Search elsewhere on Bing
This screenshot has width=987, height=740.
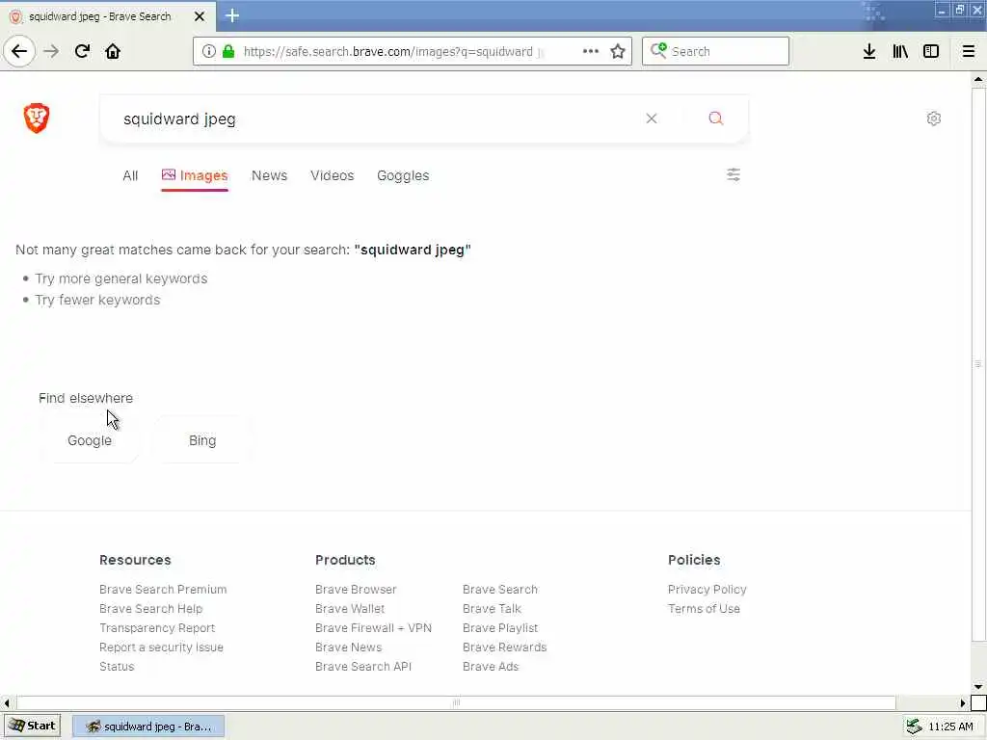click(202, 440)
